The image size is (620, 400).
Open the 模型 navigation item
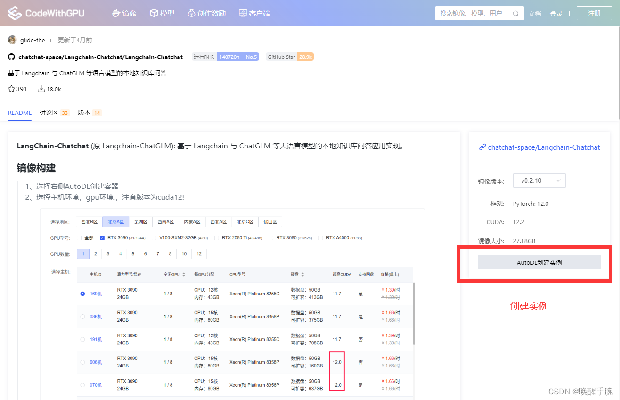162,13
